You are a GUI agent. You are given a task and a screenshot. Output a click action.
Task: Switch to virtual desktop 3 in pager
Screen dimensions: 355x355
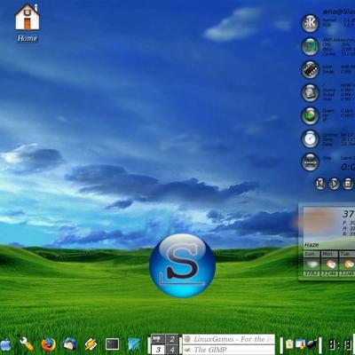[158, 350]
